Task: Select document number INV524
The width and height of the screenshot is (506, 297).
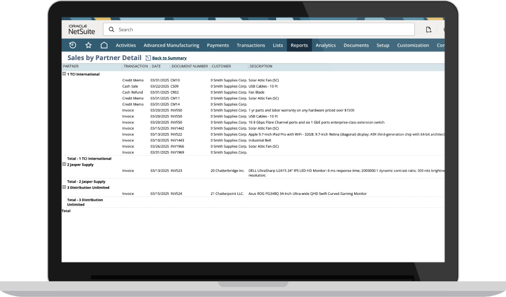Action: (x=176, y=194)
